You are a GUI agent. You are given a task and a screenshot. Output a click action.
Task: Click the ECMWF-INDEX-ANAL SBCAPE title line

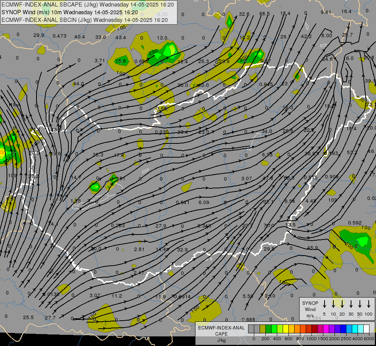(88, 5)
